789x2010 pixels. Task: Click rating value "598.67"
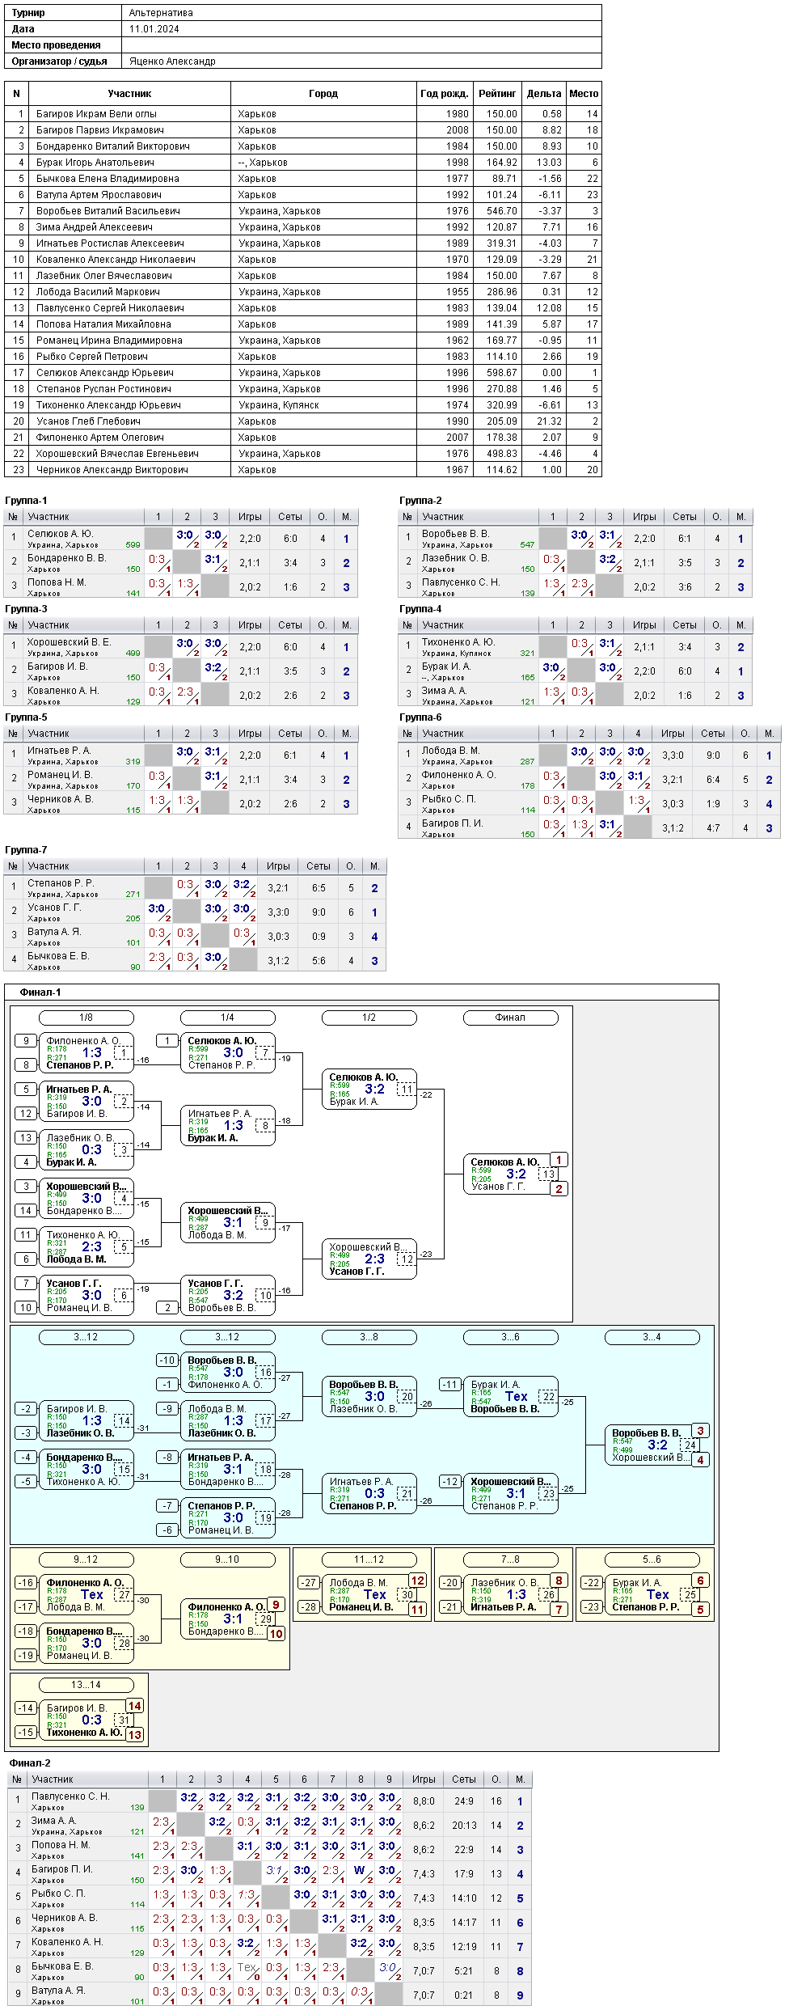pos(501,373)
